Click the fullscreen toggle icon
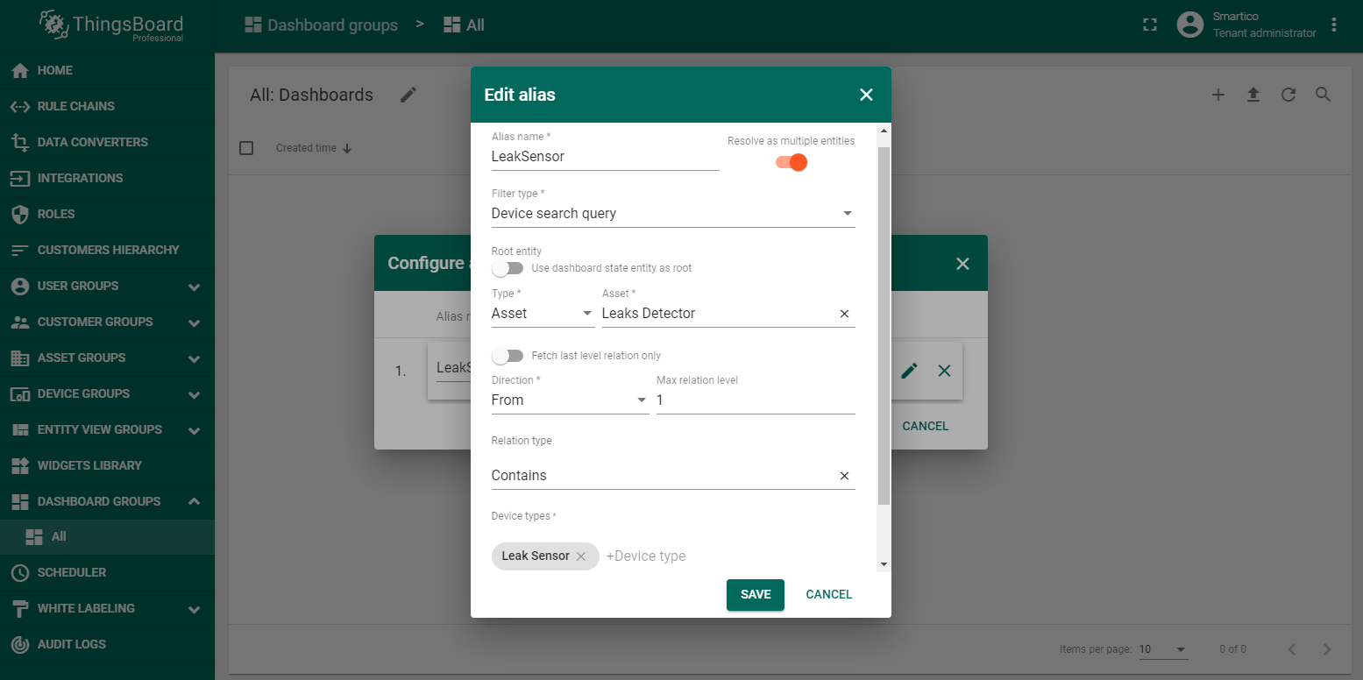The width and height of the screenshot is (1363, 680). [x=1150, y=25]
